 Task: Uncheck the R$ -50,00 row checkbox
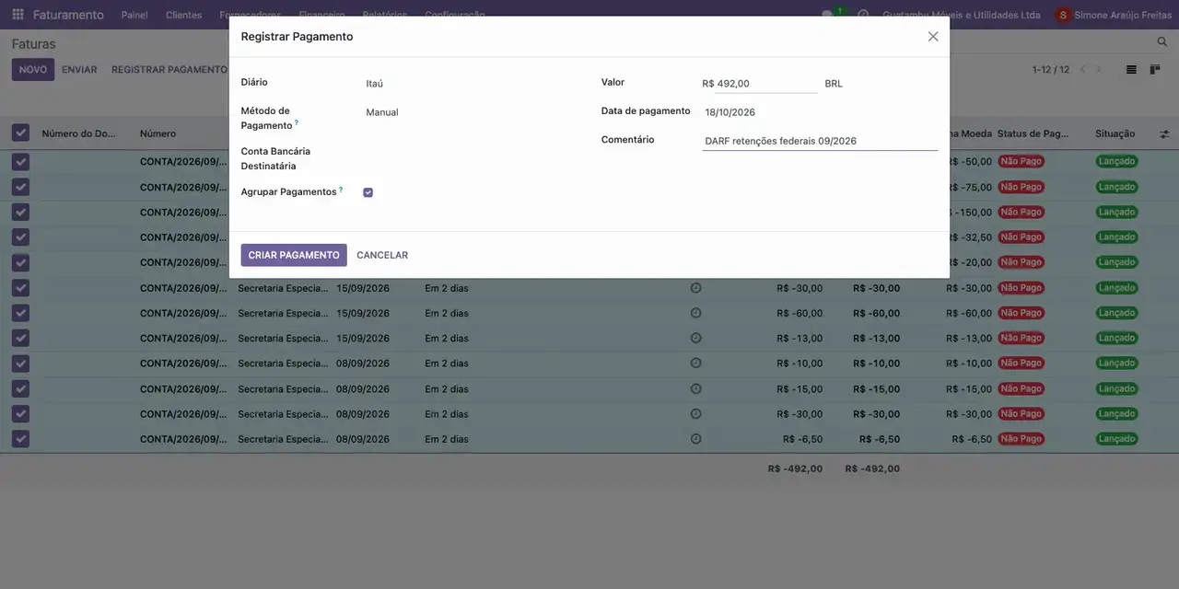pos(20,161)
